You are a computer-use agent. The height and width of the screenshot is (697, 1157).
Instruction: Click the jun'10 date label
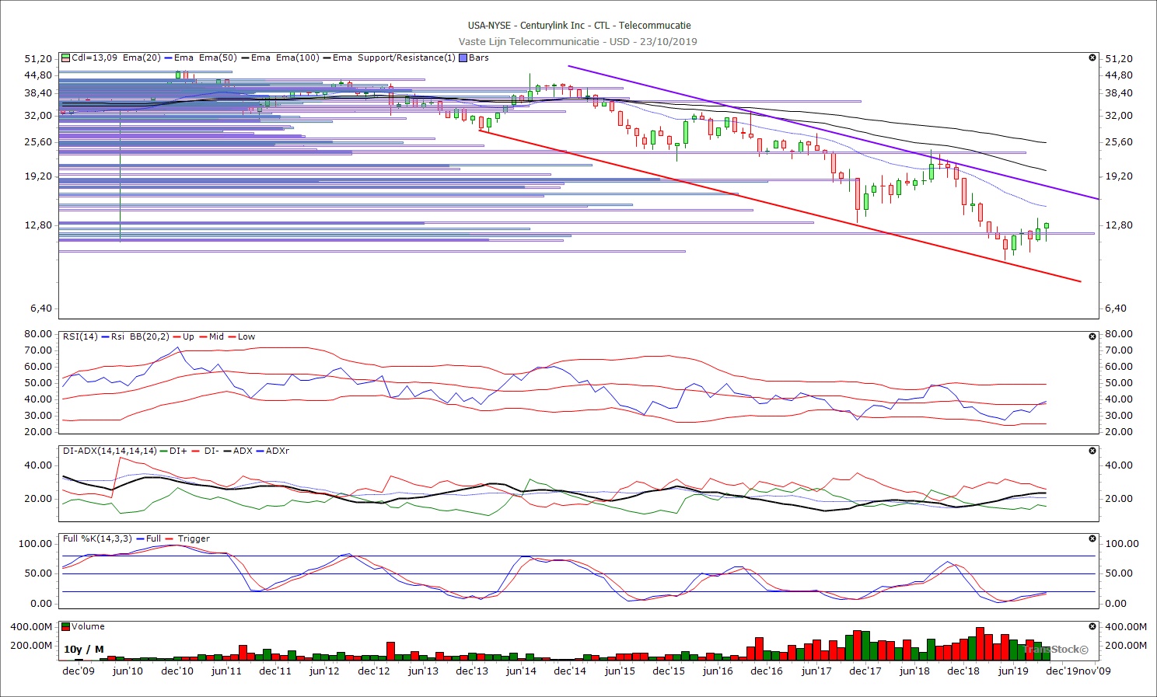click(128, 671)
